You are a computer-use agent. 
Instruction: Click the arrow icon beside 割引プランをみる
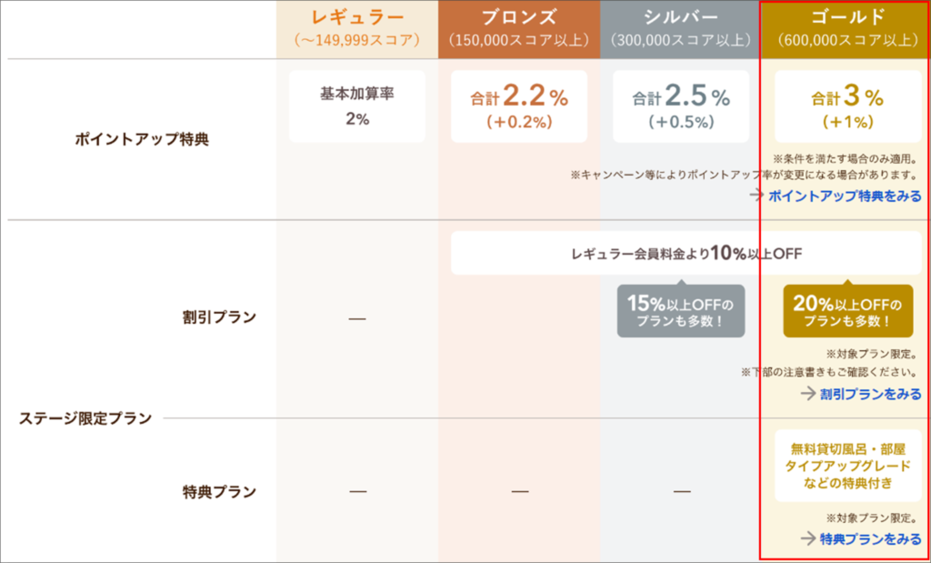coord(808,393)
